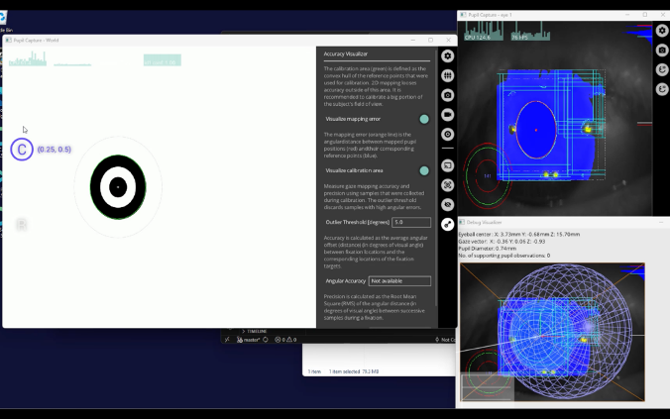
Task: Toggle Visualize mapping error switch
Action: point(424,119)
